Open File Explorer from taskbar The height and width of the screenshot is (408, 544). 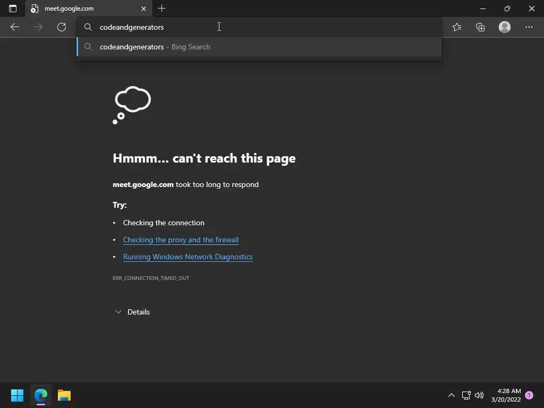point(64,395)
